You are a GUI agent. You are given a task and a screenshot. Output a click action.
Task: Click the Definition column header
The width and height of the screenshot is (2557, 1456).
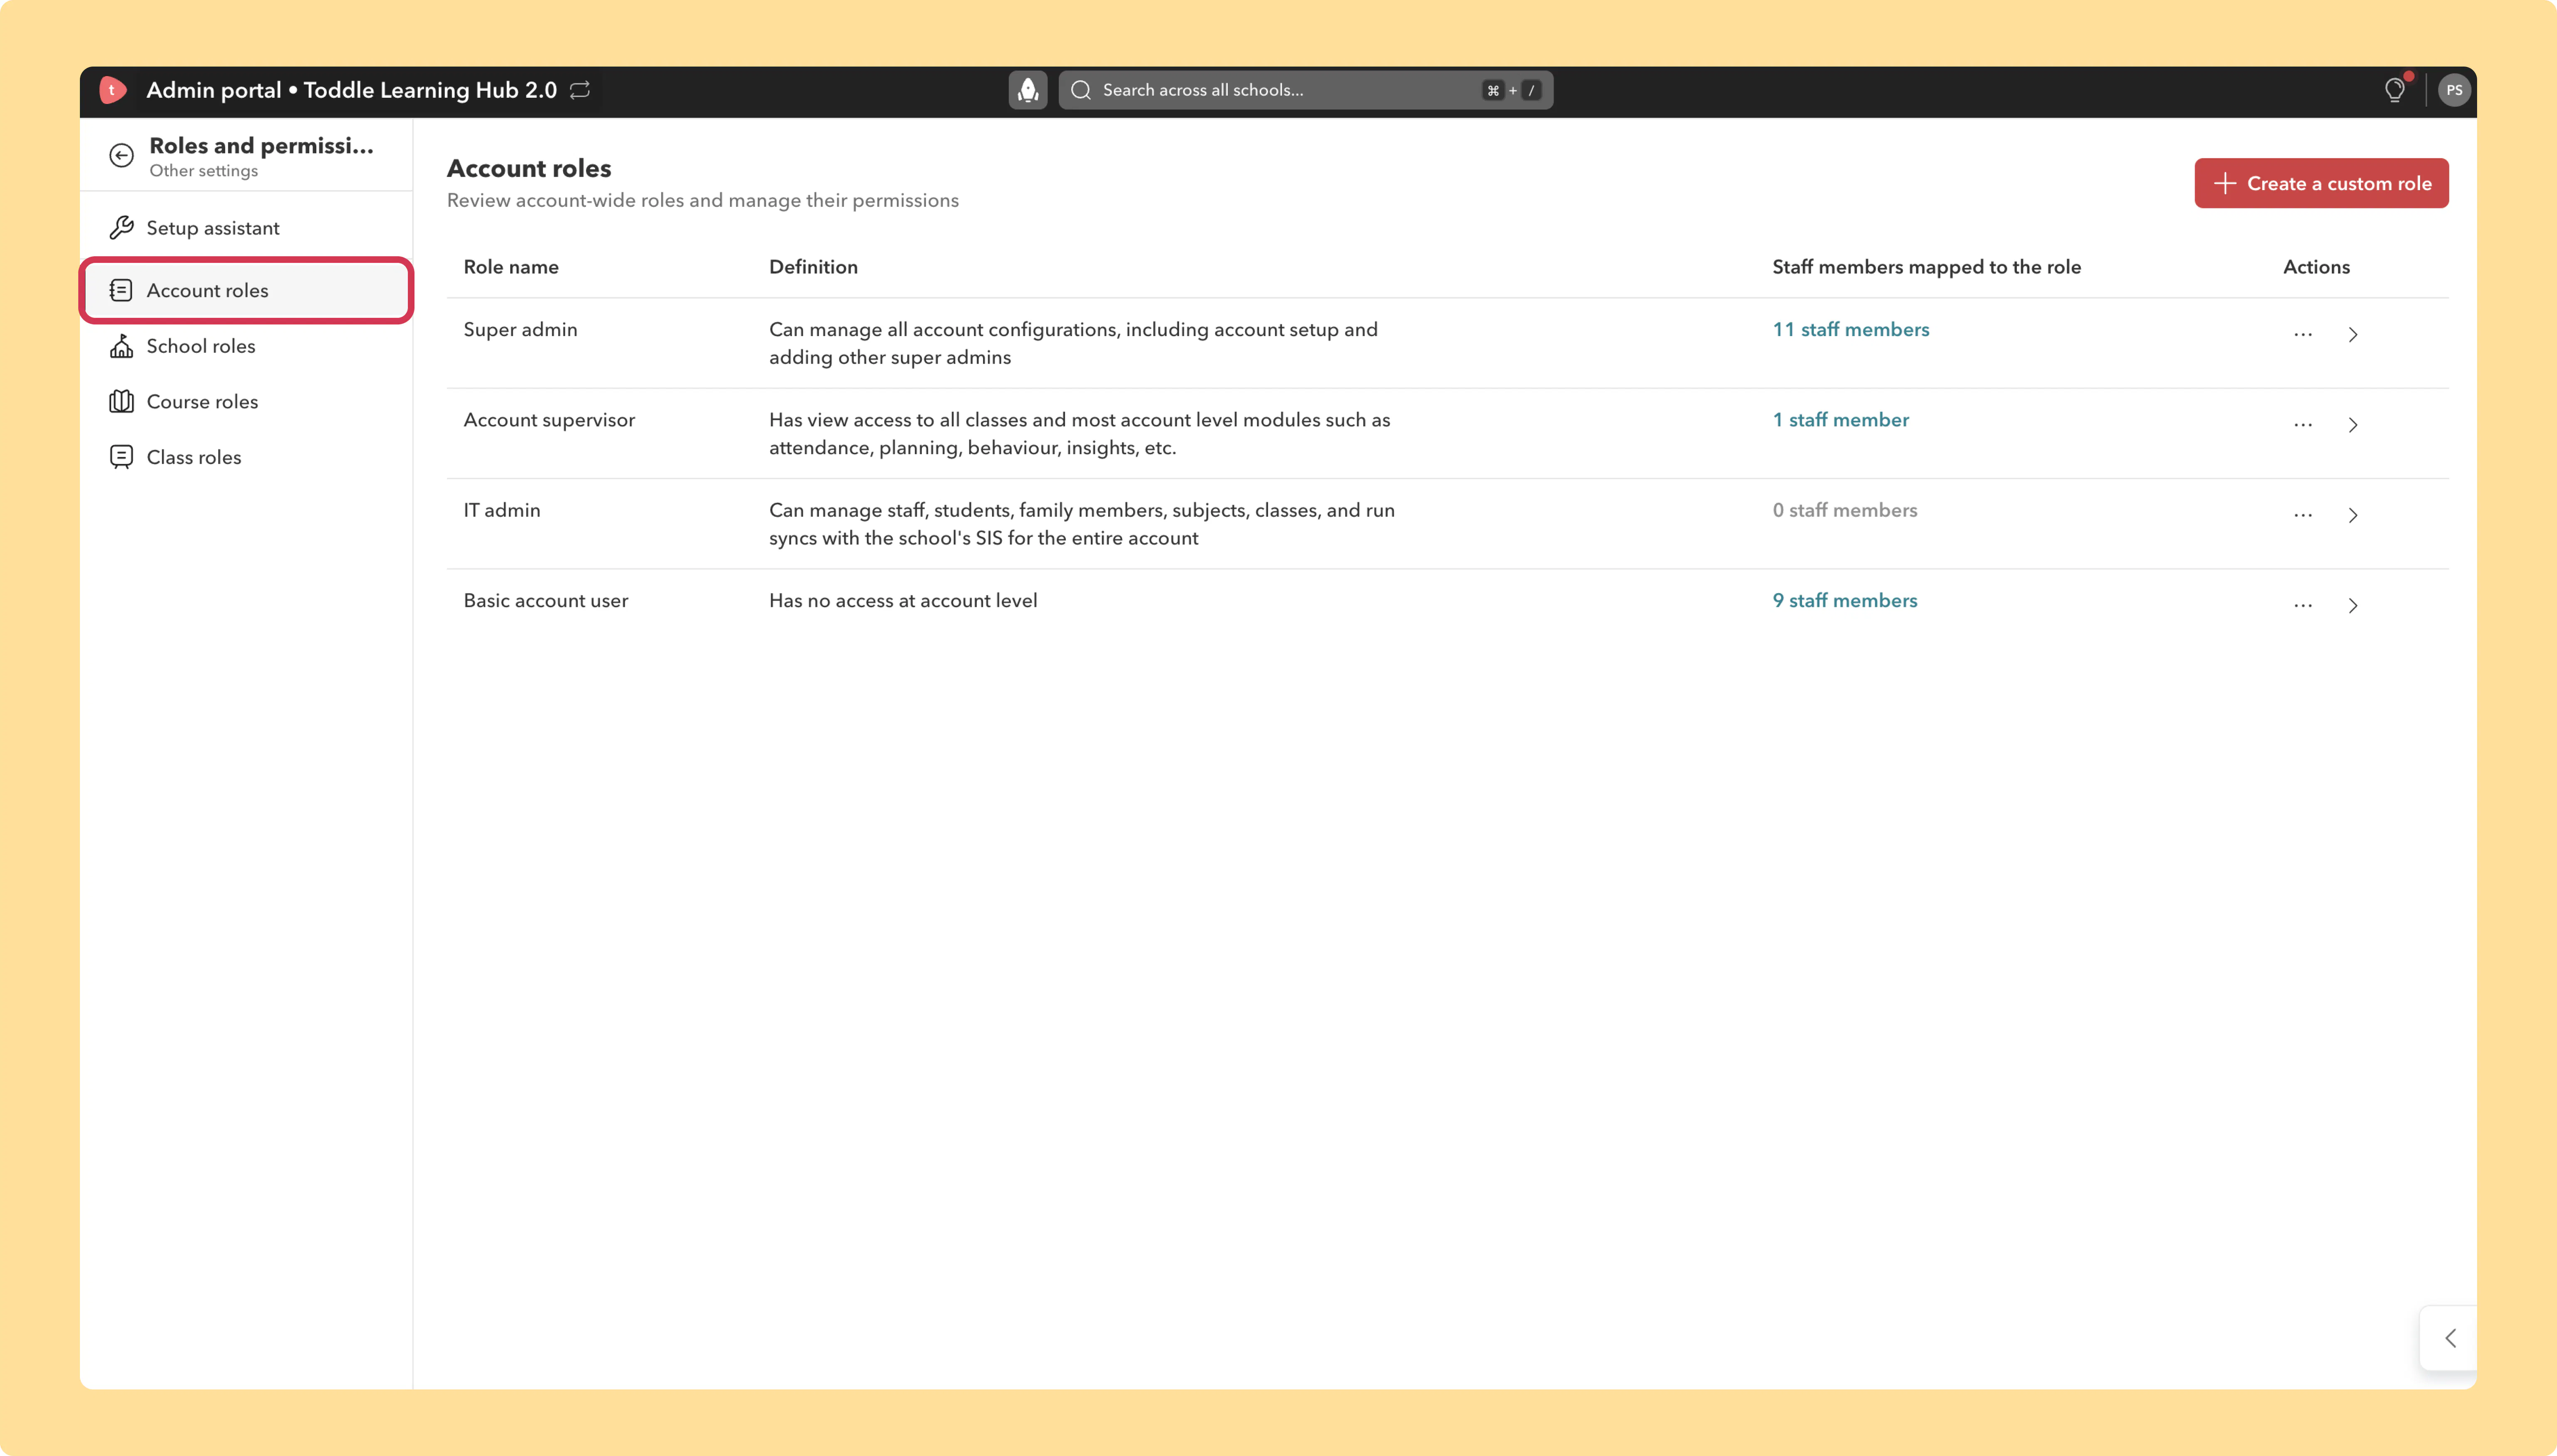click(x=813, y=267)
